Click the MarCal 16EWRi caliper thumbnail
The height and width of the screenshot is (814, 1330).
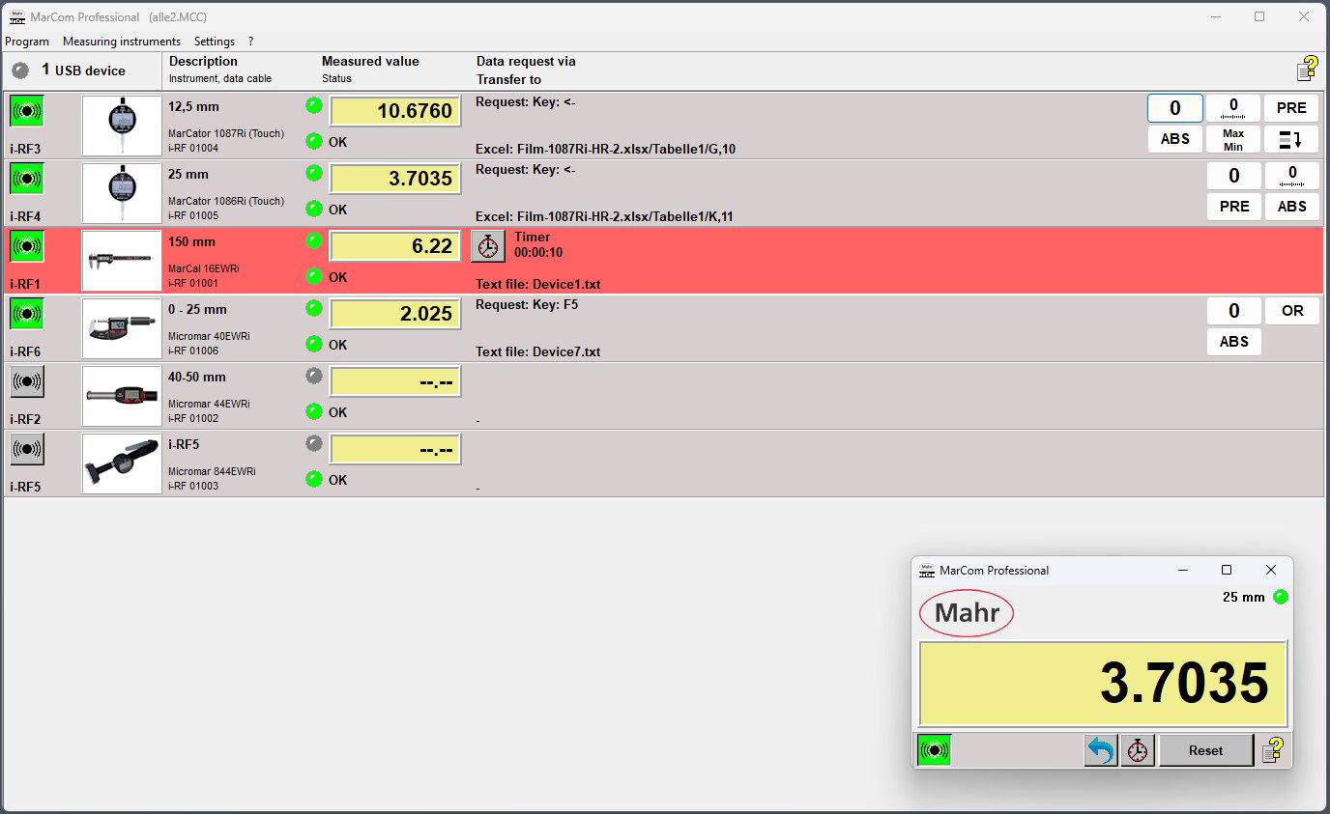point(122,261)
